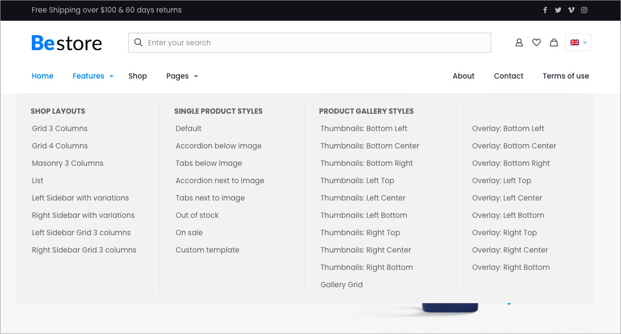This screenshot has height=334, width=621.
Task: Click the SINGLE PRODUCT STYLES column heading
Action: (x=219, y=111)
